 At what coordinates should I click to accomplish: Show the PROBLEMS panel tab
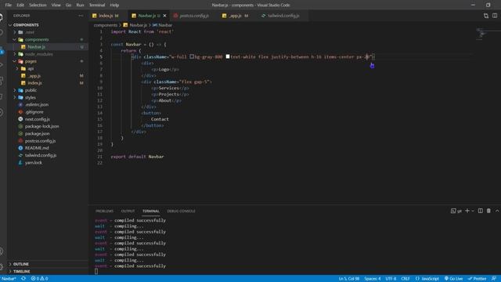coord(104,211)
